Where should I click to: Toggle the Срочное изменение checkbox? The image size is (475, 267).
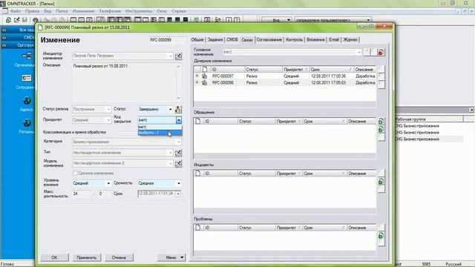(75, 173)
